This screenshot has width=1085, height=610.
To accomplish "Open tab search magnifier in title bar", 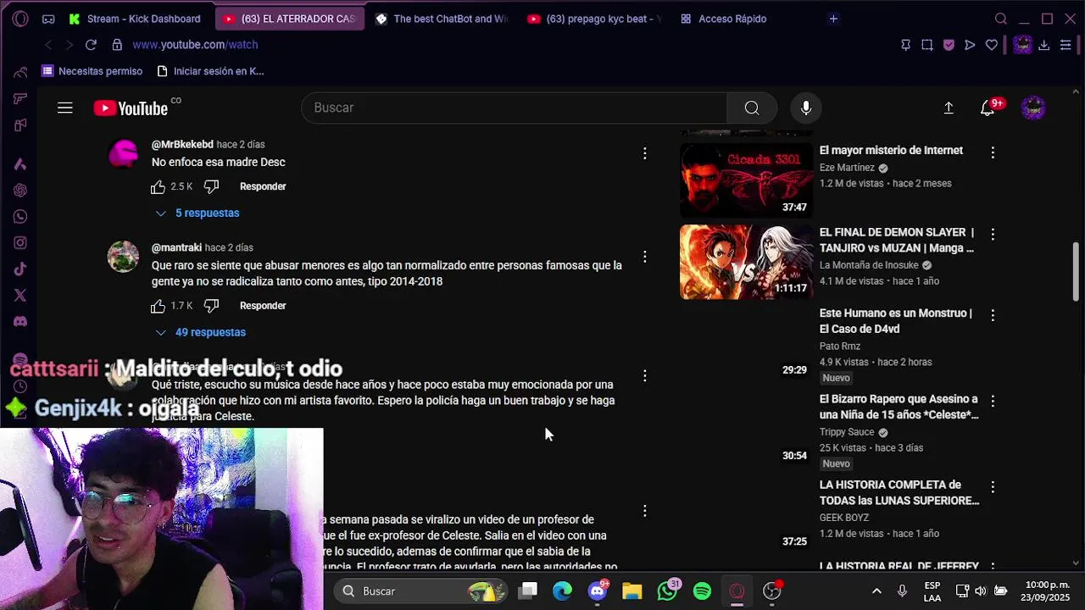I will click(1001, 19).
